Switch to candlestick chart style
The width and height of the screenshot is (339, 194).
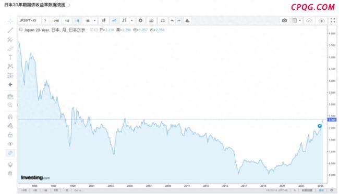pyautogui.click(x=104, y=20)
